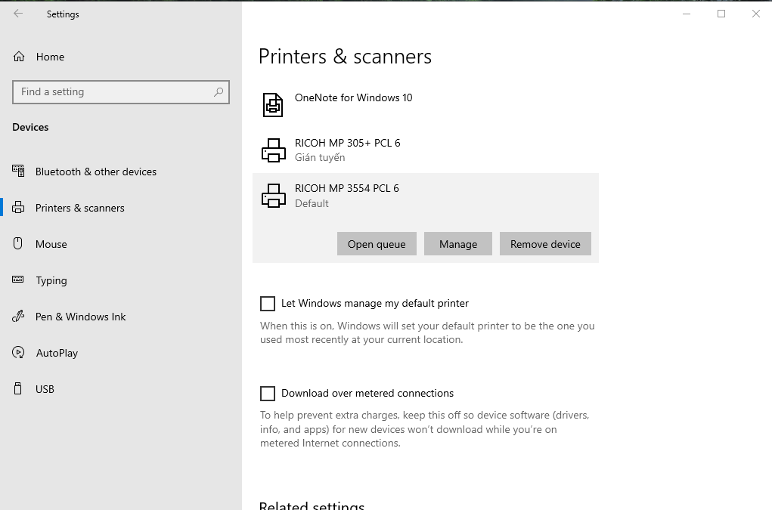Click the Home icon in sidebar
The width and height of the screenshot is (772, 510).
coord(19,57)
